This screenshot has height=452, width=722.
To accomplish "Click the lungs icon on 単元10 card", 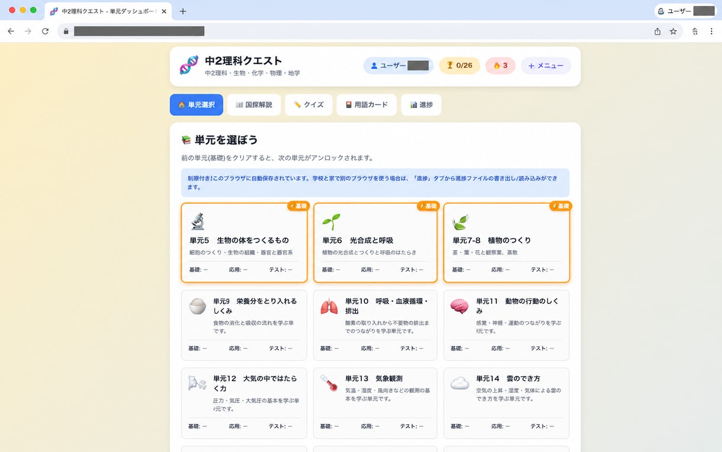I will pyautogui.click(x=329, y=306).
